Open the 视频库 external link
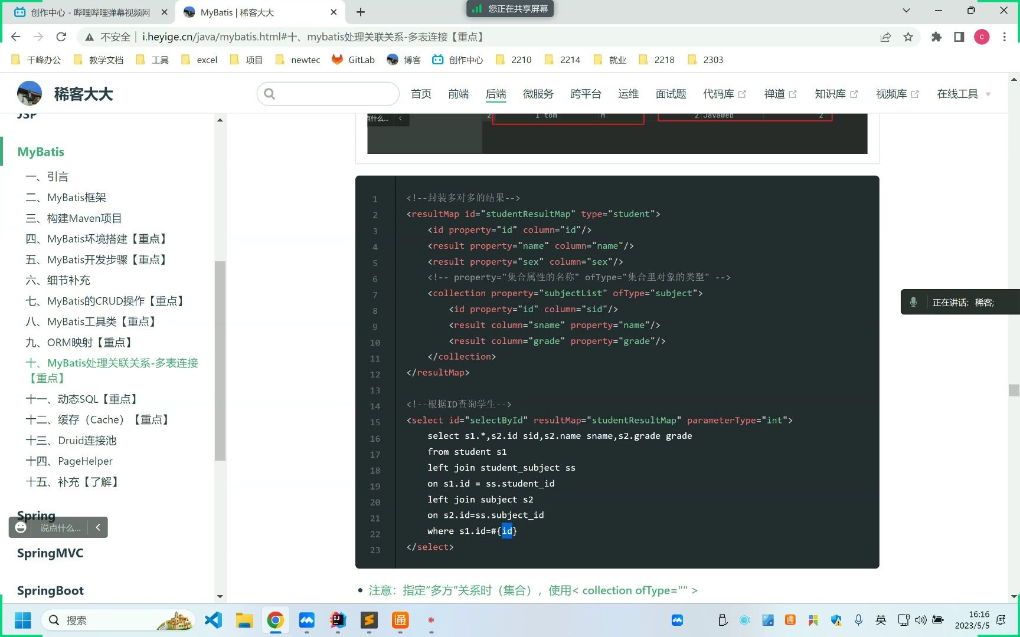 pyautogui.click(x=897, y=94)
